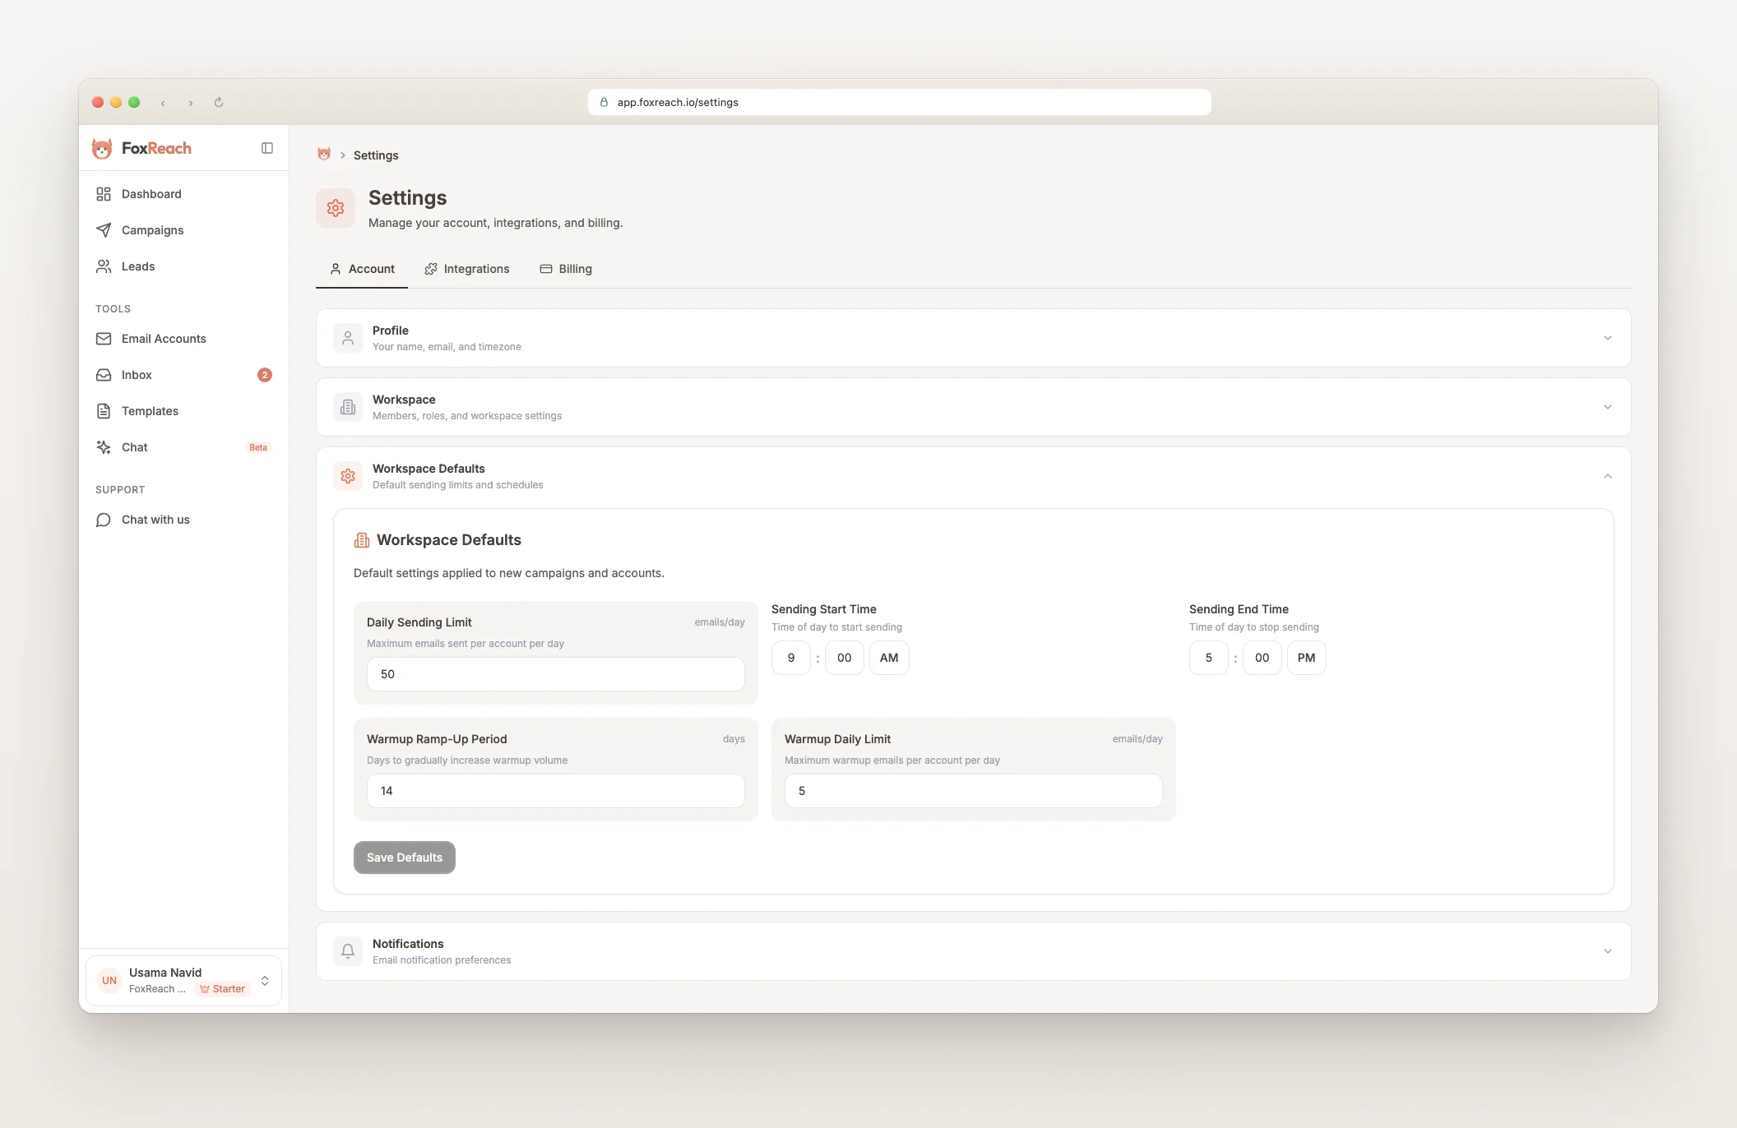This screenshot has width=1737, height=1128.
Task: Toggle PM on Sending End Time
Action: click(x=1305, y=658)
